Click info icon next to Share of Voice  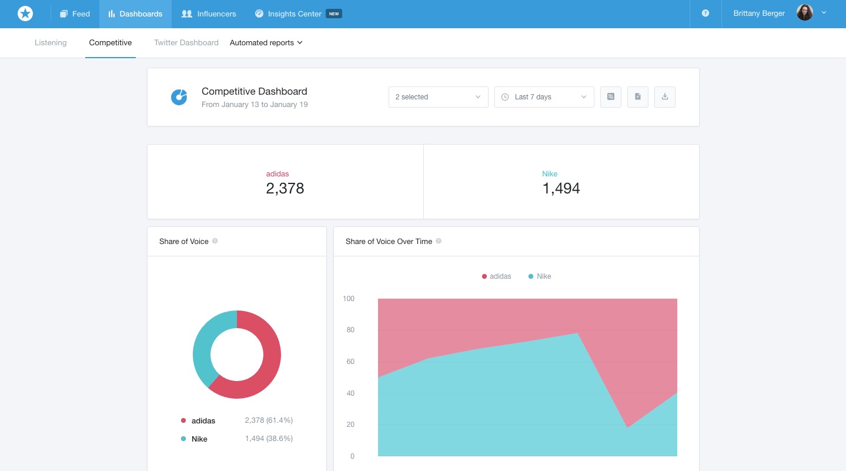click(x=215, y=241)
